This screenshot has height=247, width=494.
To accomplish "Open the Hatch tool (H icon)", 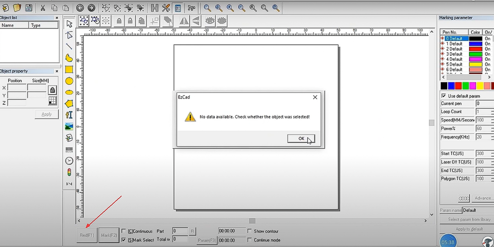I will tap(154, 8).
